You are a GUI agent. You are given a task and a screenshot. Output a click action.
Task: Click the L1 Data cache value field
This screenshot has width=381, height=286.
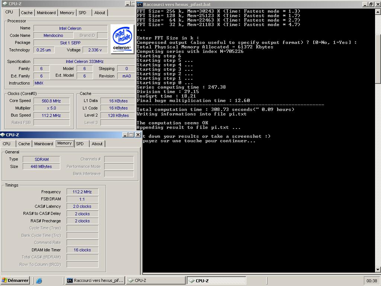click(118, 101)
